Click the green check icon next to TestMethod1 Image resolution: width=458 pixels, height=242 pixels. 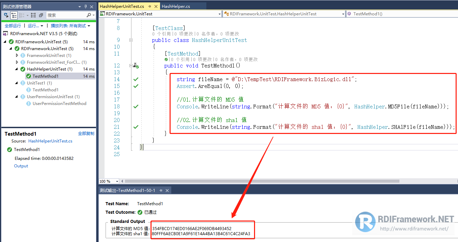coord(28,76)
